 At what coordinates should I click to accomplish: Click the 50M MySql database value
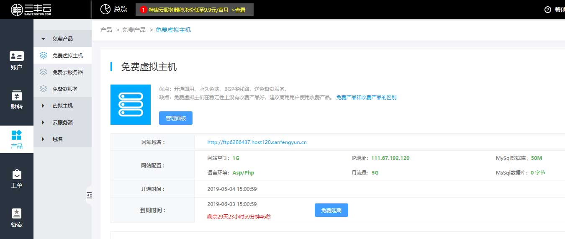[x=537, y=158]
